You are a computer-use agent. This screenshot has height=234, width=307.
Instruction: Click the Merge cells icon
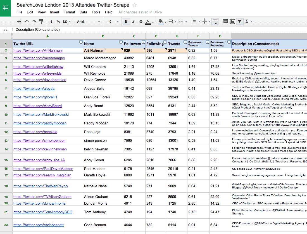pyautogui.click(x=181, y=22)
